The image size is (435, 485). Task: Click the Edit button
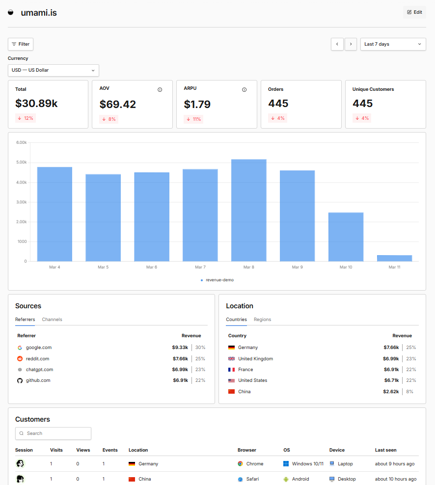coord(414,12)
